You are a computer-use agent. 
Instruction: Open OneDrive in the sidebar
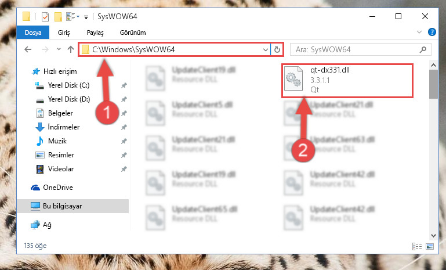58,188
